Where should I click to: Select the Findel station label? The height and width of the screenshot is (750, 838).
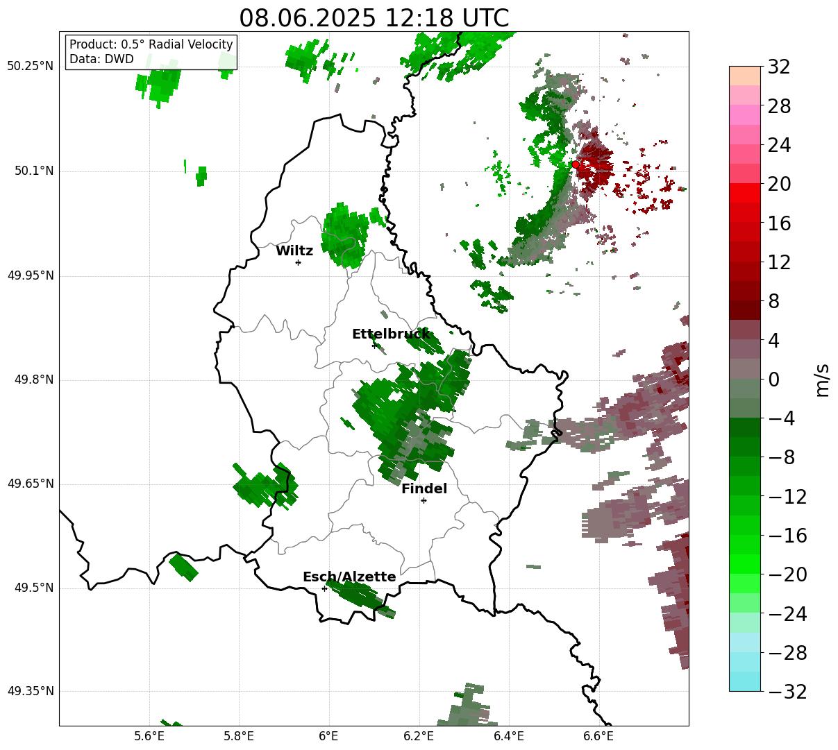424,489
